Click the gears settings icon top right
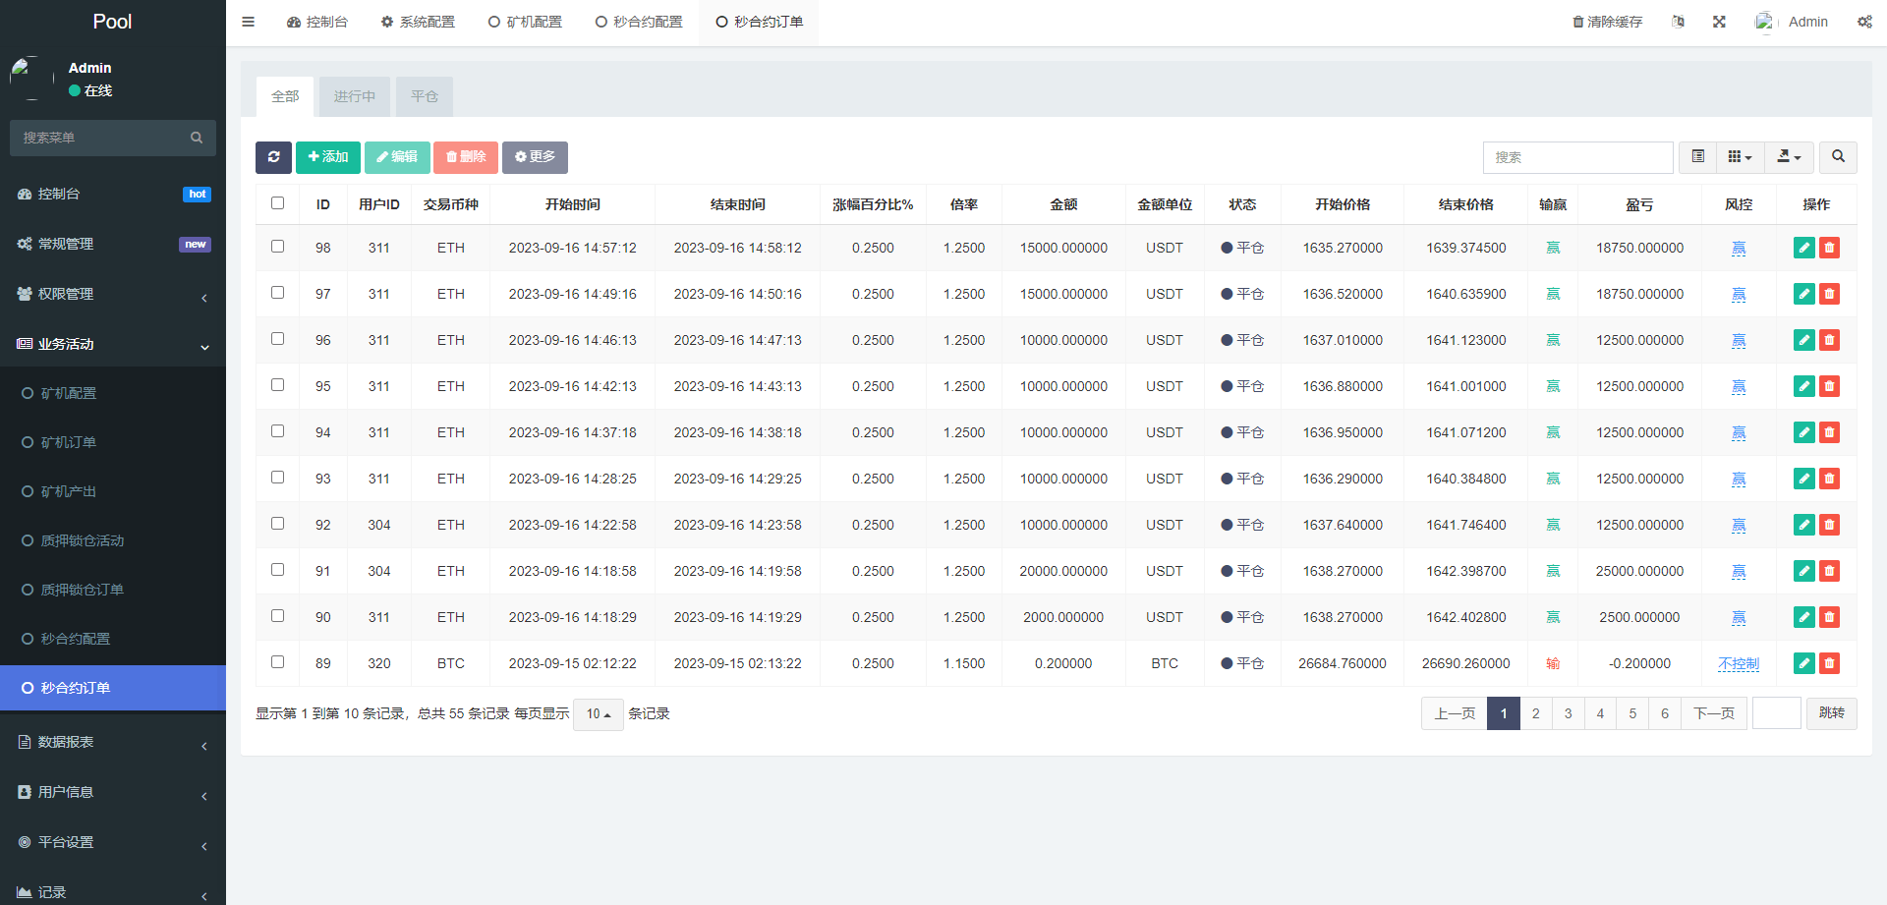Viewport: 1887px width, 905px height. (1864, 21)
